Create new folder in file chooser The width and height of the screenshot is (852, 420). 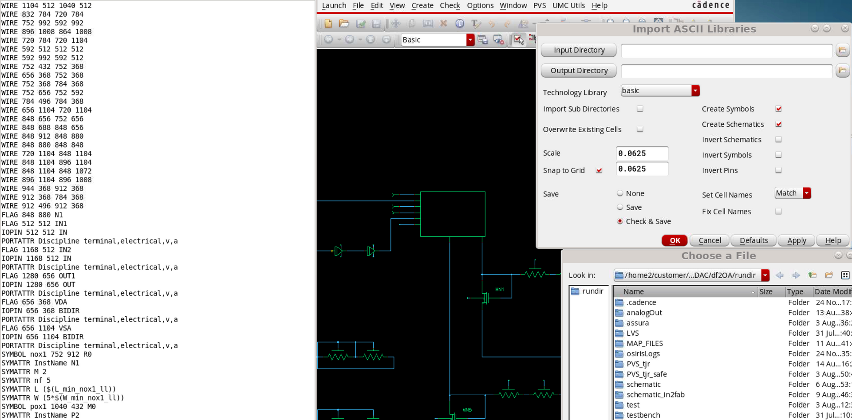coord(829,275)
